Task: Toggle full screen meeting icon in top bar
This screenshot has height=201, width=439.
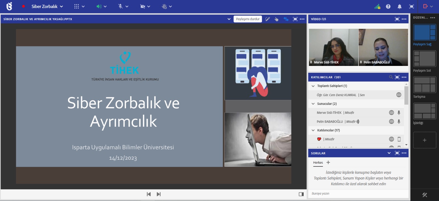Action: click(411, 6)
